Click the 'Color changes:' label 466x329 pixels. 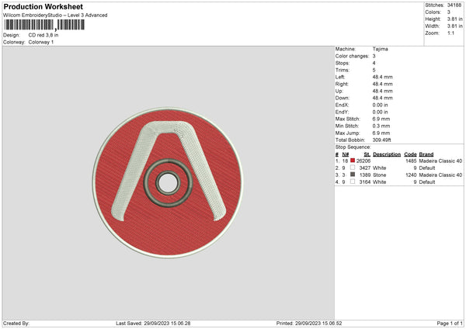352,56
